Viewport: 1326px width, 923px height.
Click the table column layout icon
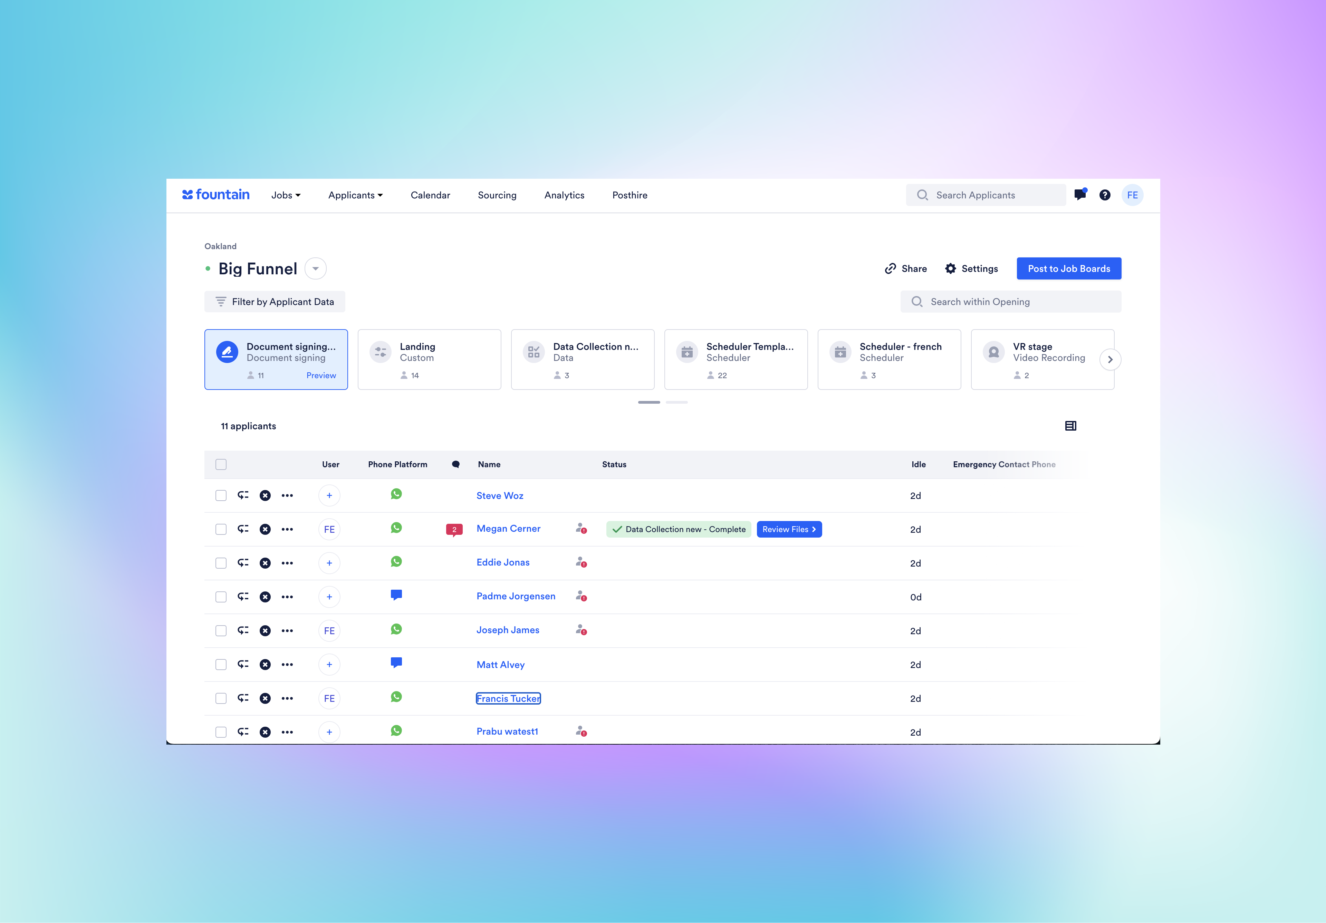1070,426
